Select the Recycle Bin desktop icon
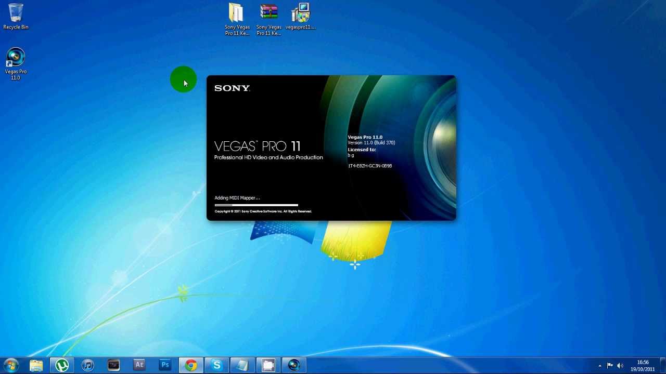This screenshot has height=374, width=666. (16, 17)
